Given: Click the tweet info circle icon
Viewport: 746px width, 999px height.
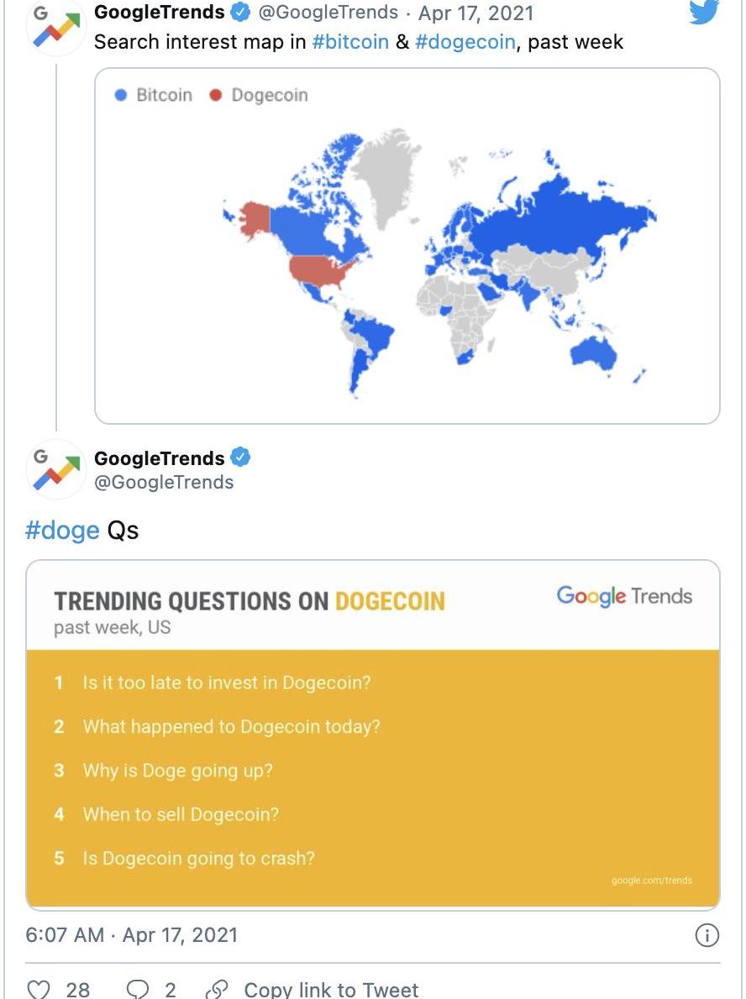Looking at the screenshot, I should (x=707, y=935).
